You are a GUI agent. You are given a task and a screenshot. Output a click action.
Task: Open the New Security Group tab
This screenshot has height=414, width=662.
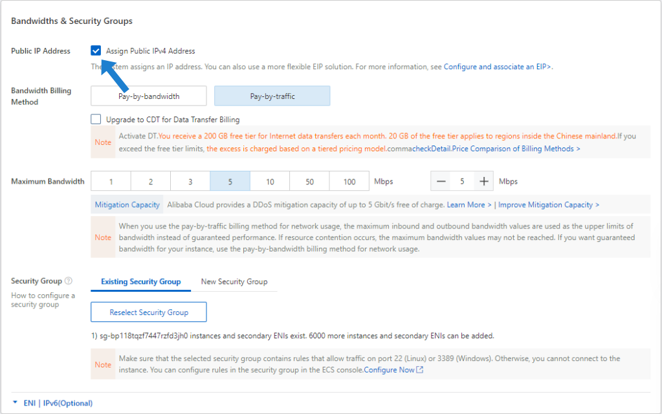[234, 282]
